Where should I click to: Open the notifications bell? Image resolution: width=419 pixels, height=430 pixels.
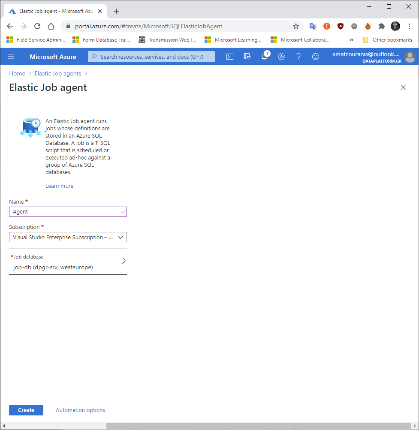click(264, 57)
